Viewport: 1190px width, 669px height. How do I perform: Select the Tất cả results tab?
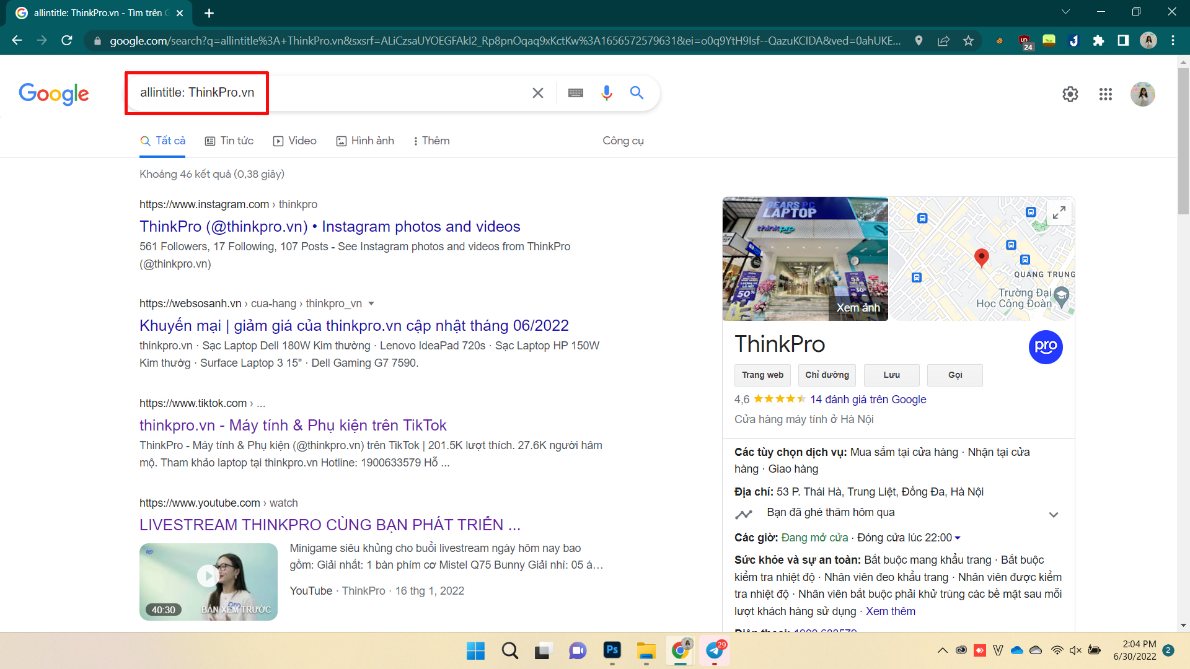pos(162,141)
